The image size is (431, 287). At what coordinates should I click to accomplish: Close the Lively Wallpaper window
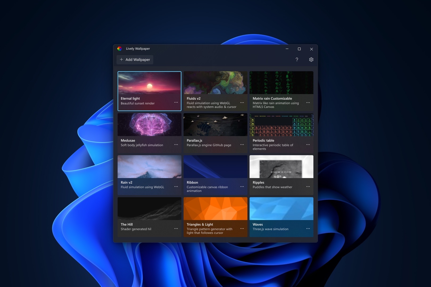[312, 49]
